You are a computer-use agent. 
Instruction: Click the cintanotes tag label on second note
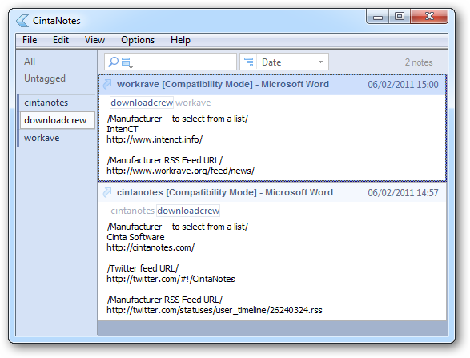coord(132,211)
